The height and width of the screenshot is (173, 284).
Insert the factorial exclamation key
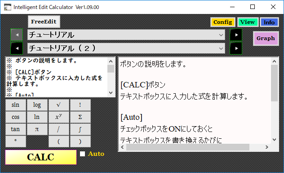pos(80,105)
